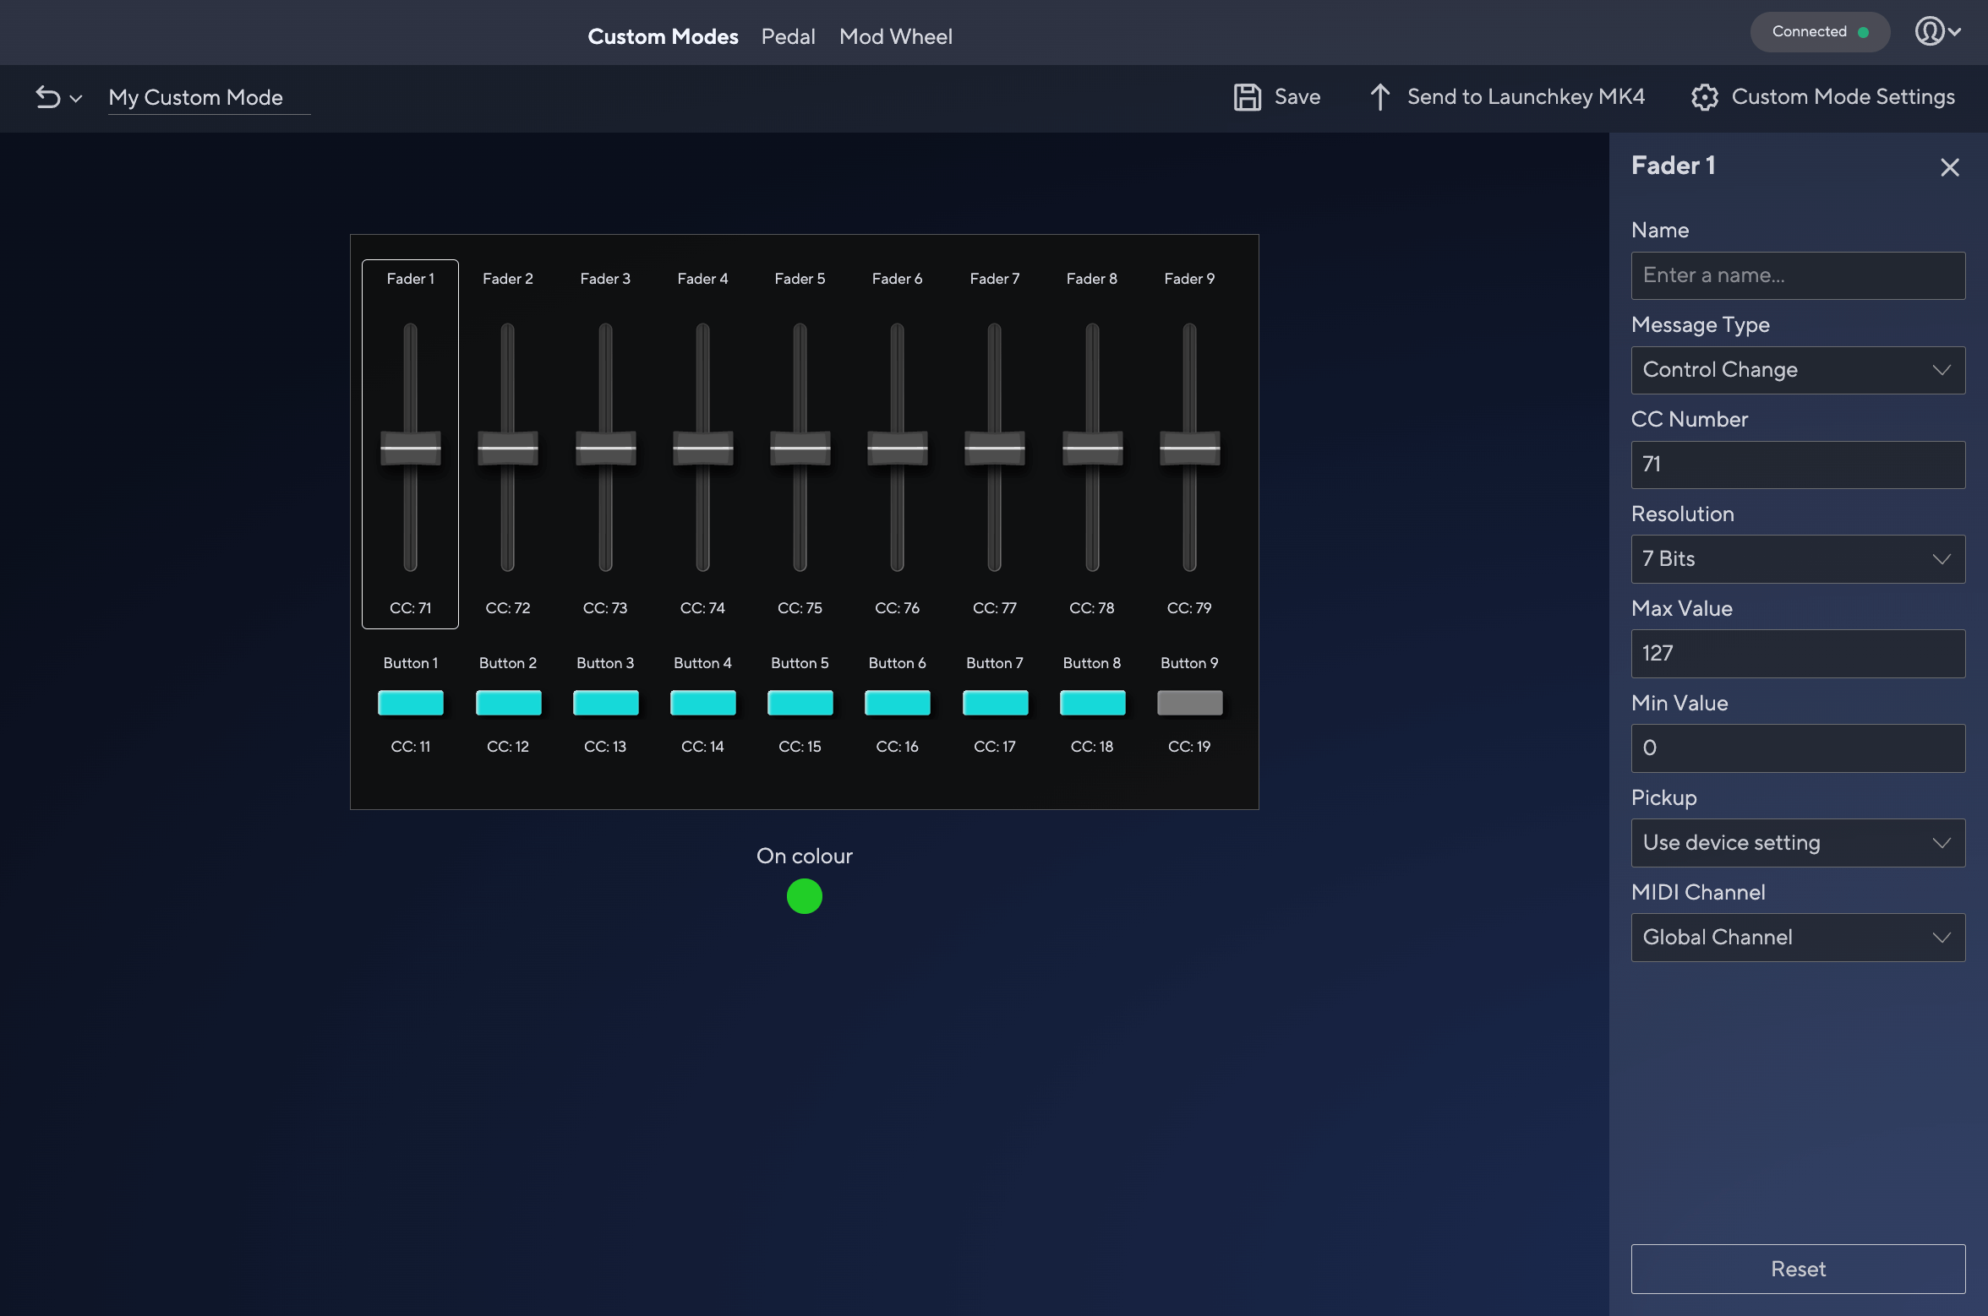Select the Fader 2 slider handle
Screen dimensions: 1988x1316
click(x=508, y=448)
